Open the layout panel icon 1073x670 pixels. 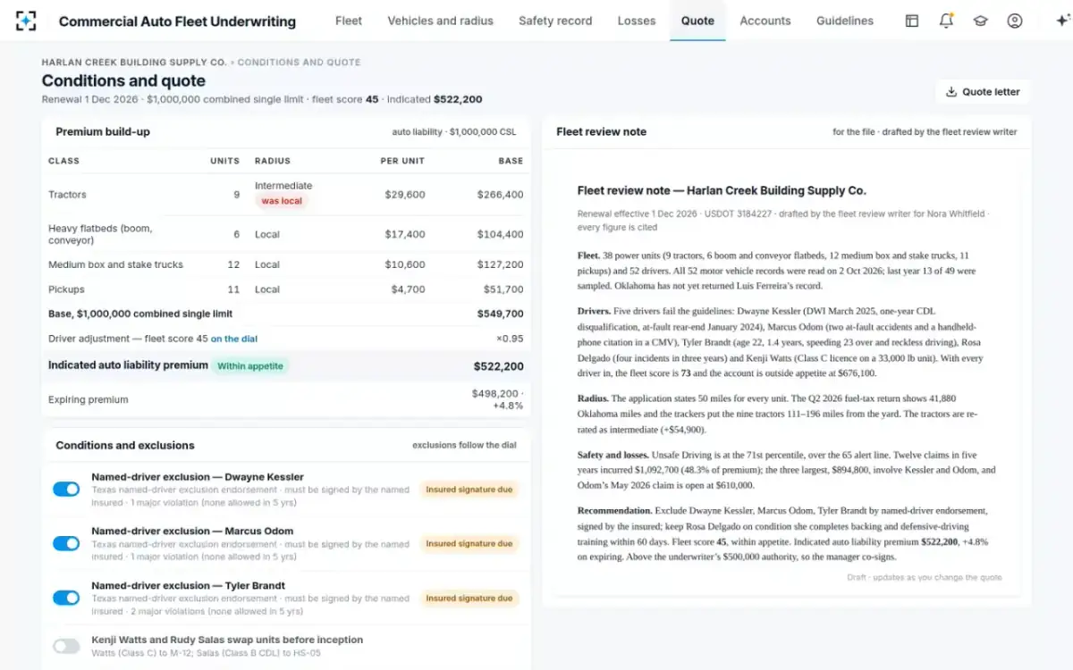pyautogui.click(x=912, y=21)
